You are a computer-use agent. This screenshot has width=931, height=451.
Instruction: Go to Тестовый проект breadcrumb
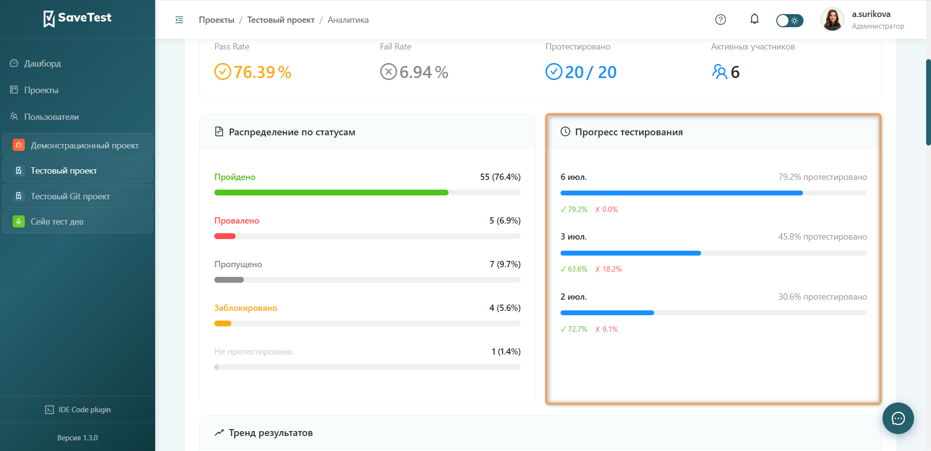coord(281,20)
